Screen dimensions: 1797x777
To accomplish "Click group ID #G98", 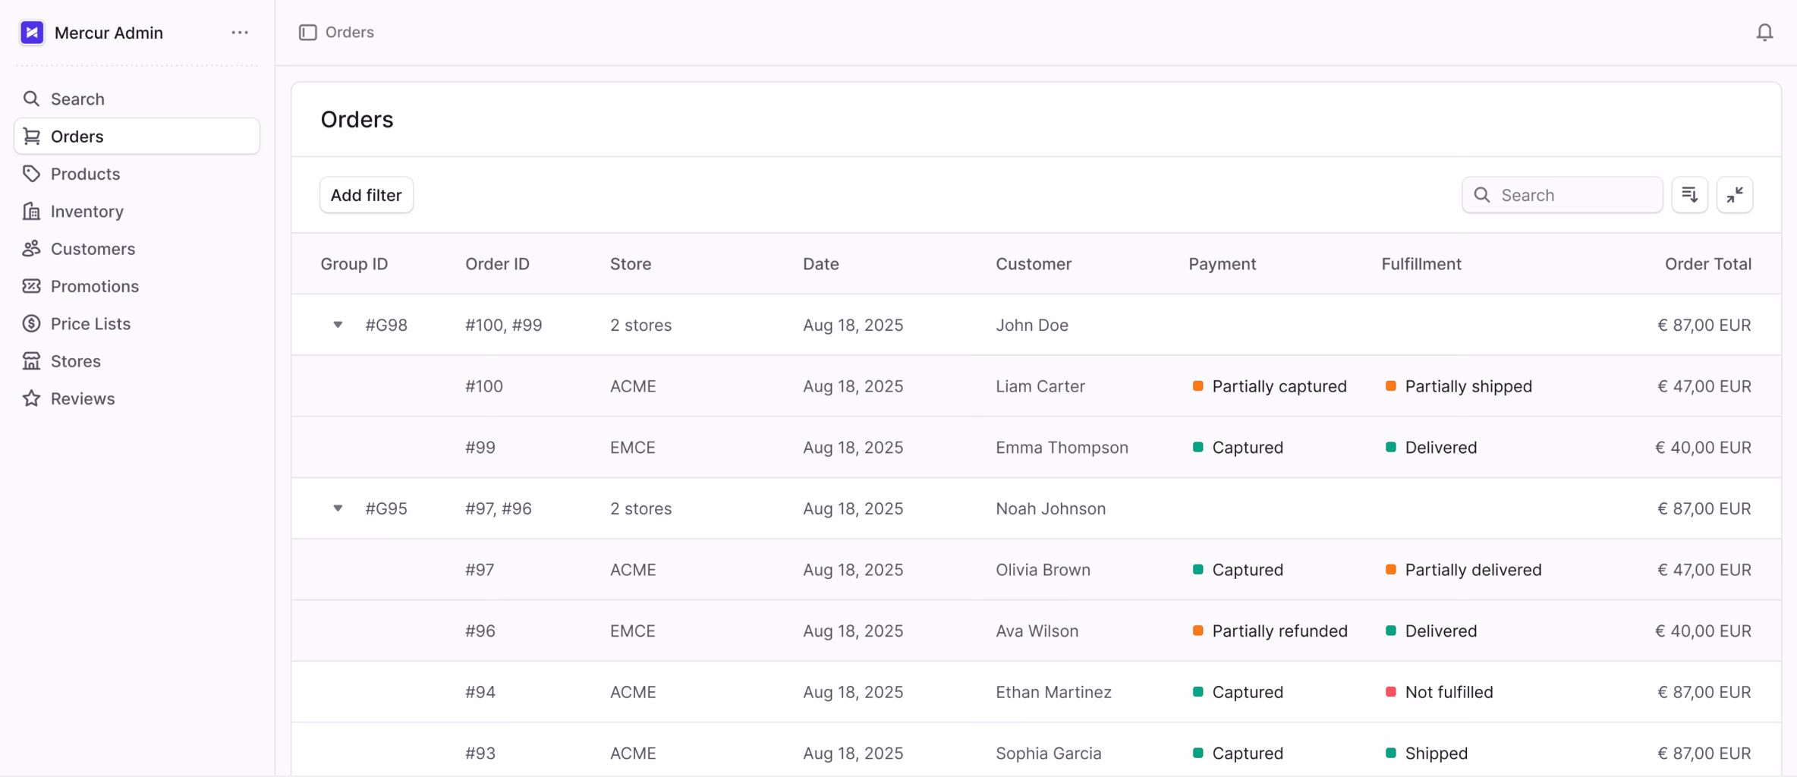I will point(386,325).
